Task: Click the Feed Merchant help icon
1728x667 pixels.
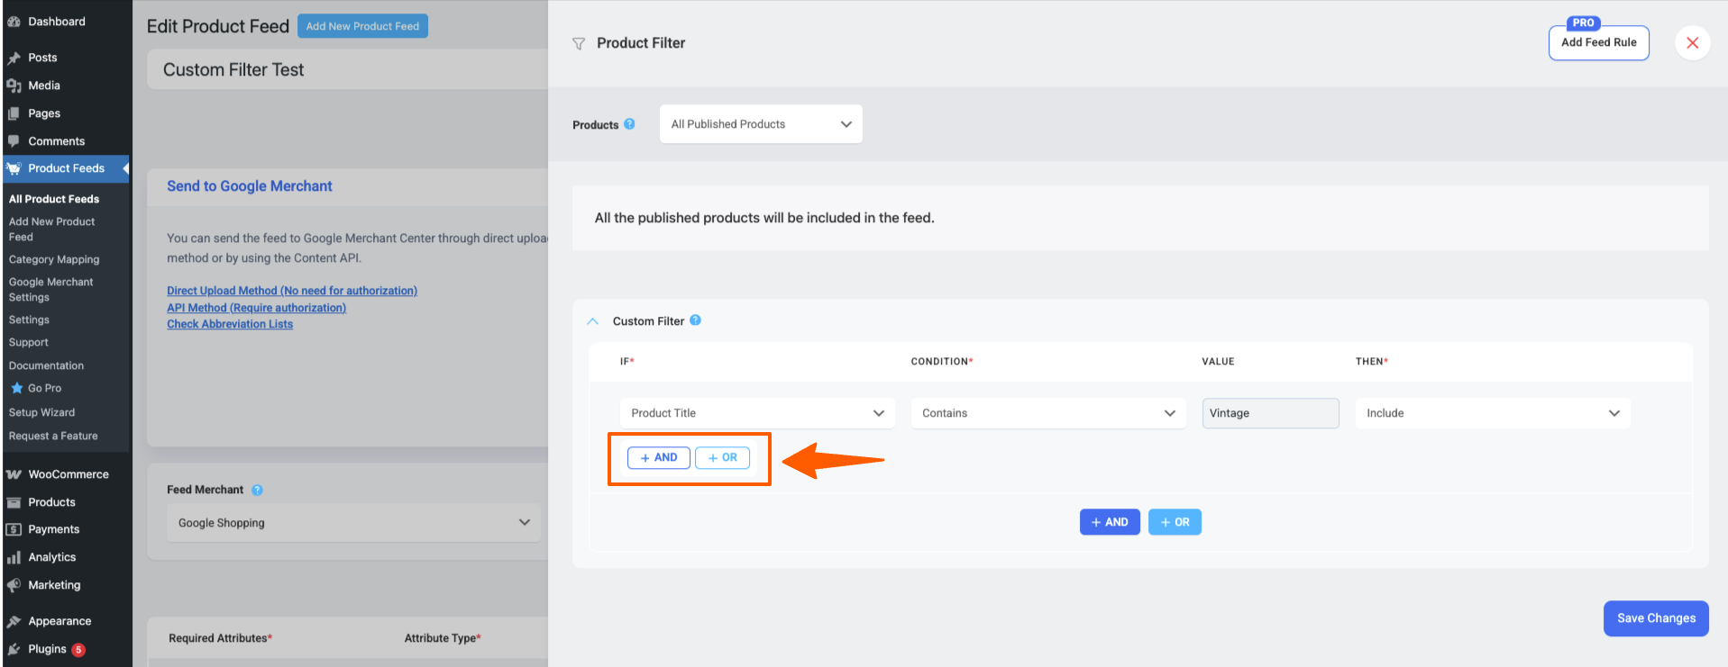Action: [257, 490]
